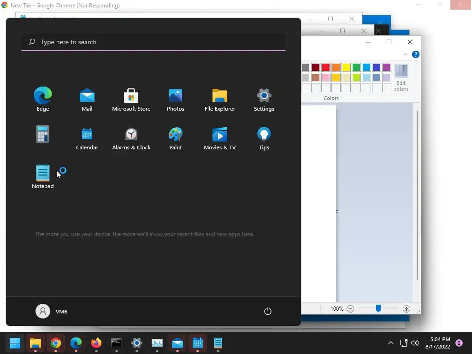Select the turquoise blue swatch in Paint
This screenshot has height=354, width=472.
point(366,67)
